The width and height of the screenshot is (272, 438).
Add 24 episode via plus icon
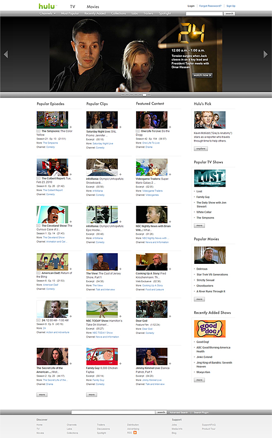coord(71,316)
